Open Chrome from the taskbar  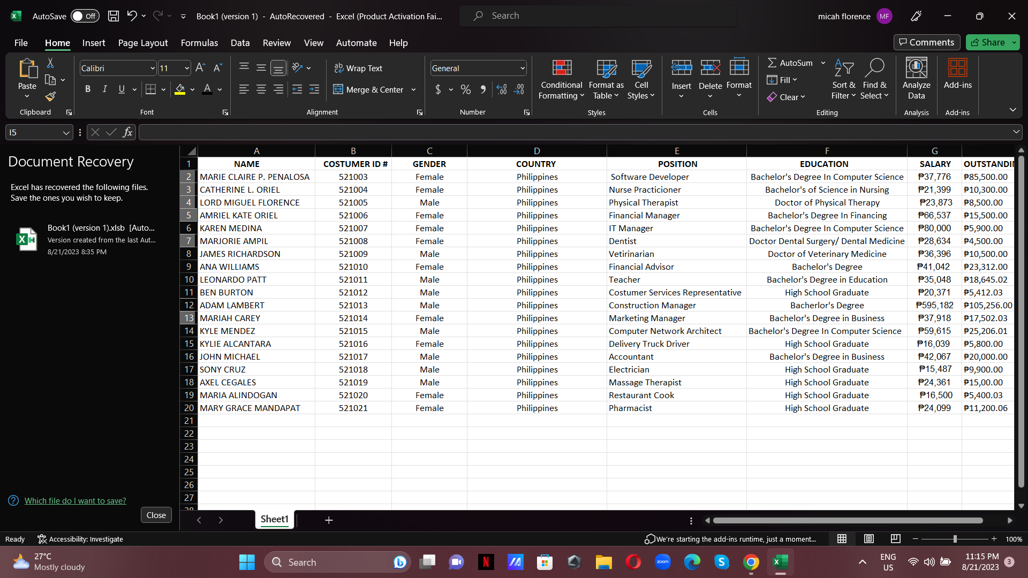pyautogui.click(x=751, y=562)
